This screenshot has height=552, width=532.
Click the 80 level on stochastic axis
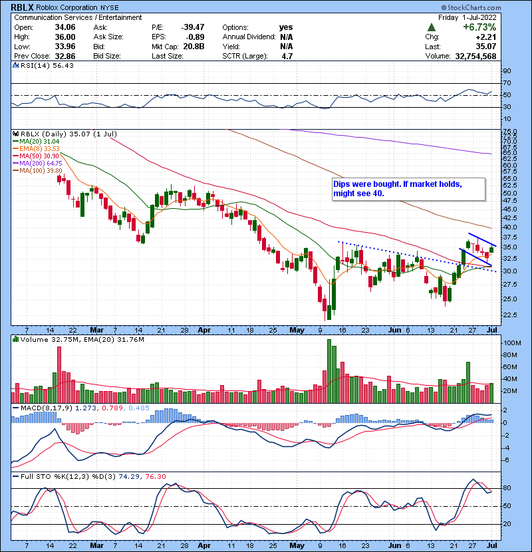tap(507, 488)
